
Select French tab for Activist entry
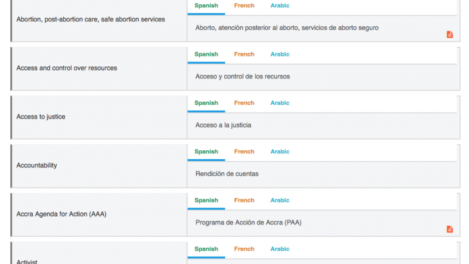click(x=244, y=249)
